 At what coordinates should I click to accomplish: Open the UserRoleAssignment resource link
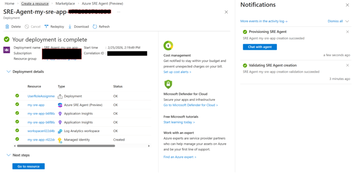coord(41,96)
